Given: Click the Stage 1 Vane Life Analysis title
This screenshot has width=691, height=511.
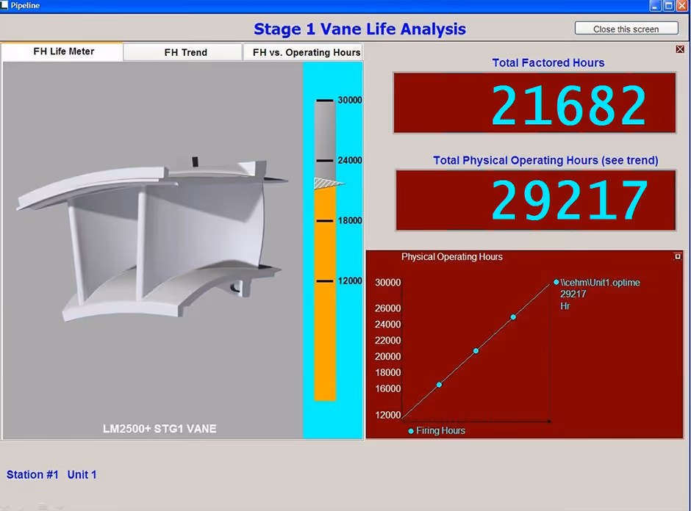Looking at the screenshot, I should coord(359,29).
